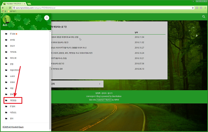The image size is (208, 132).
Task: Open the blog search magnifier icon
Action: coord(204,16)
